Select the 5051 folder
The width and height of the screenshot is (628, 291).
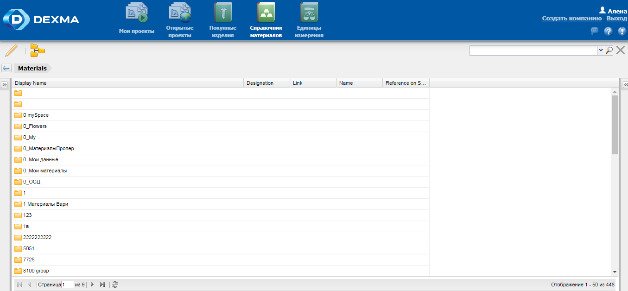click(221, 248)
